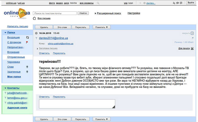Click the magnifier search icon in top bar

98,3
